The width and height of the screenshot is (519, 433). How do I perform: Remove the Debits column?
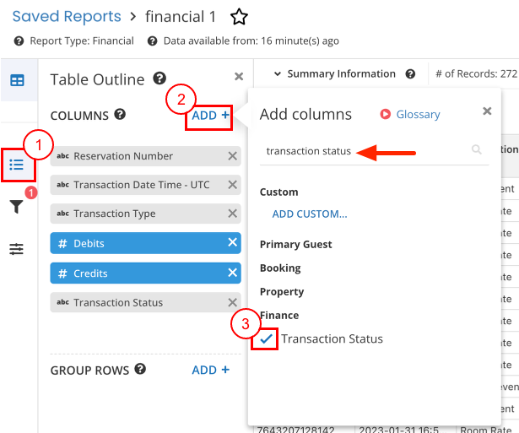(232, 243)
